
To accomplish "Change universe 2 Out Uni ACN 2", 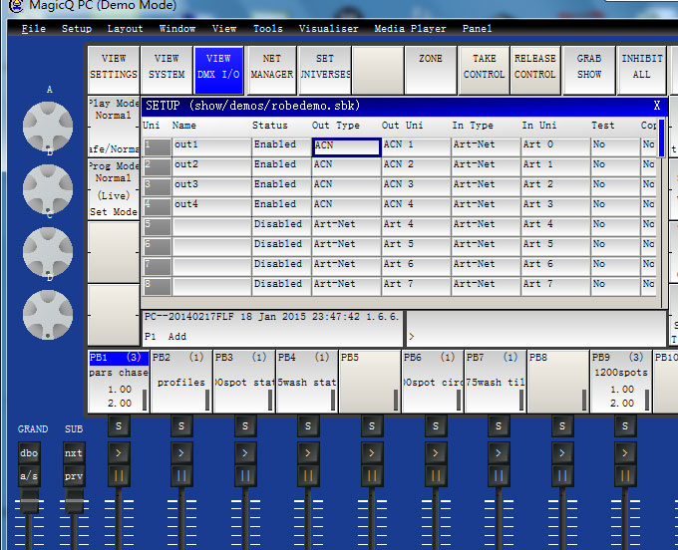I will [x=416, y=166].
